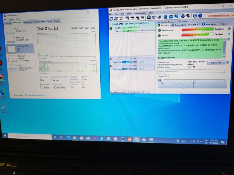Open Startup tab in Task Manager
This screenshot has height=175, width=234.
(37, 22)
